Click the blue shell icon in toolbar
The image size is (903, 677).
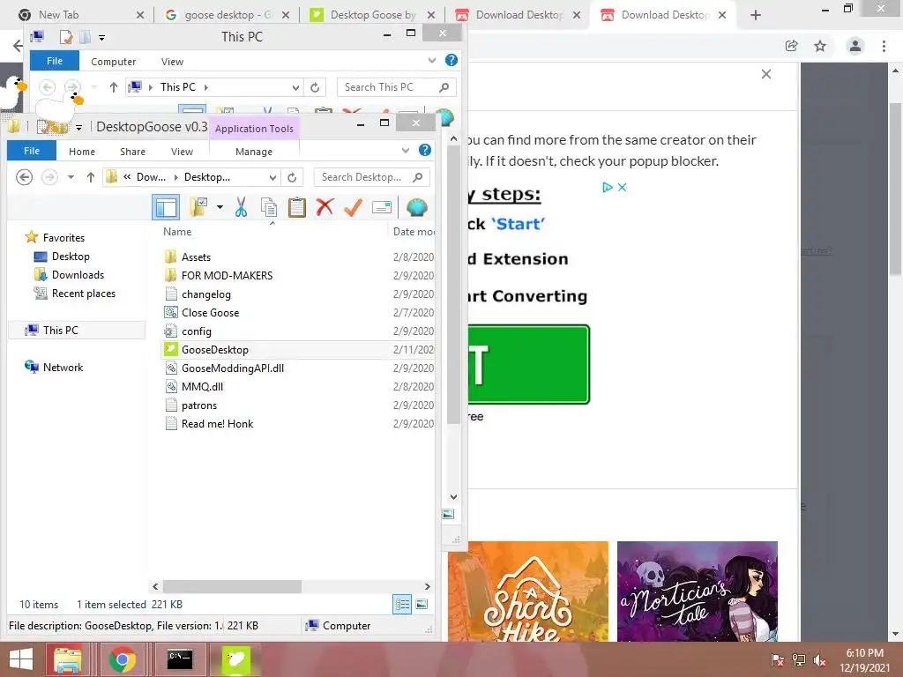coord(416,207)
